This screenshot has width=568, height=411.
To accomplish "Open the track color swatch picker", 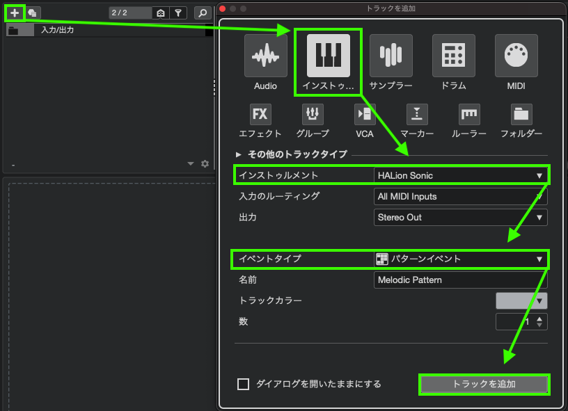I will pos(521,301).
